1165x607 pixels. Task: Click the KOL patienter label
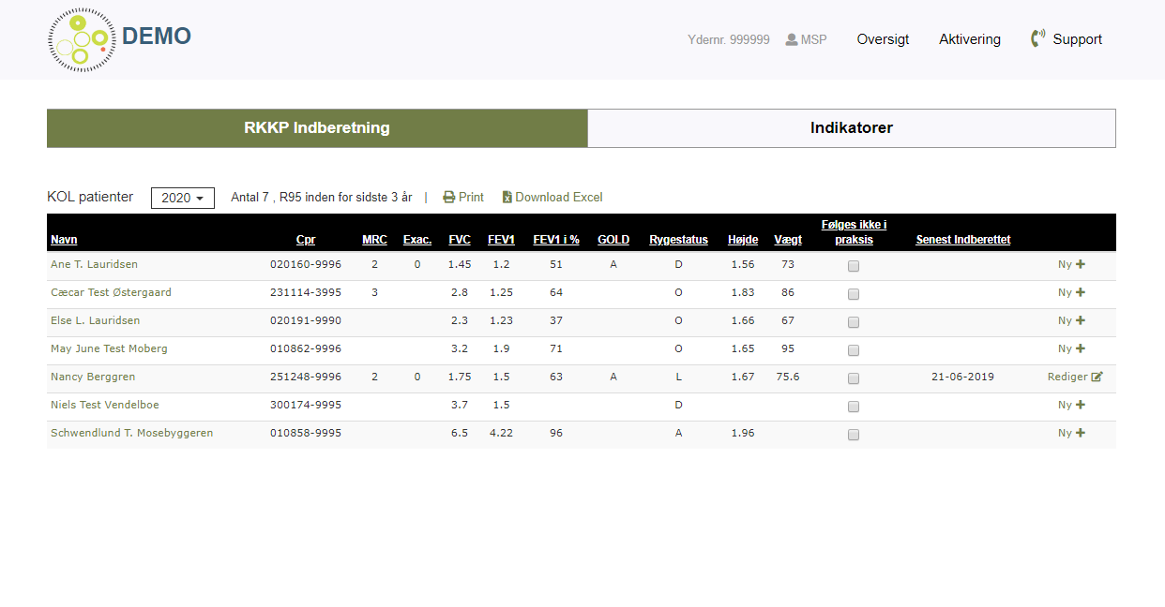pyautogui.click(x=90, y=197)
